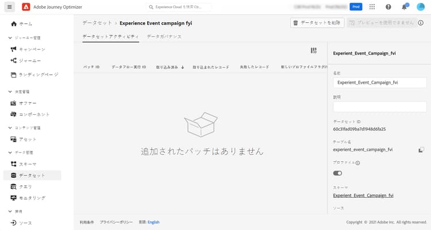Click profile info icon
Viewport: 431px width, 230px height.
tap(357, 163)
